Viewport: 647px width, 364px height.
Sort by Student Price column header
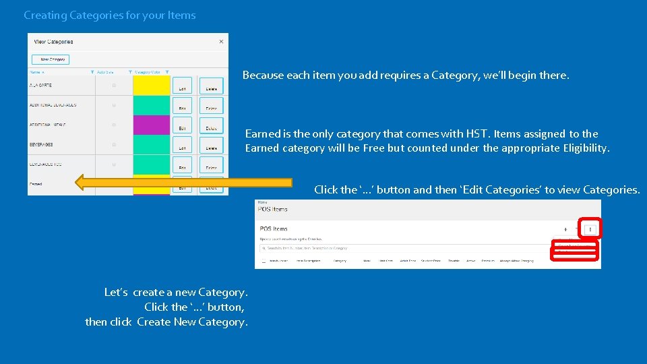click(x=431, y=261)
